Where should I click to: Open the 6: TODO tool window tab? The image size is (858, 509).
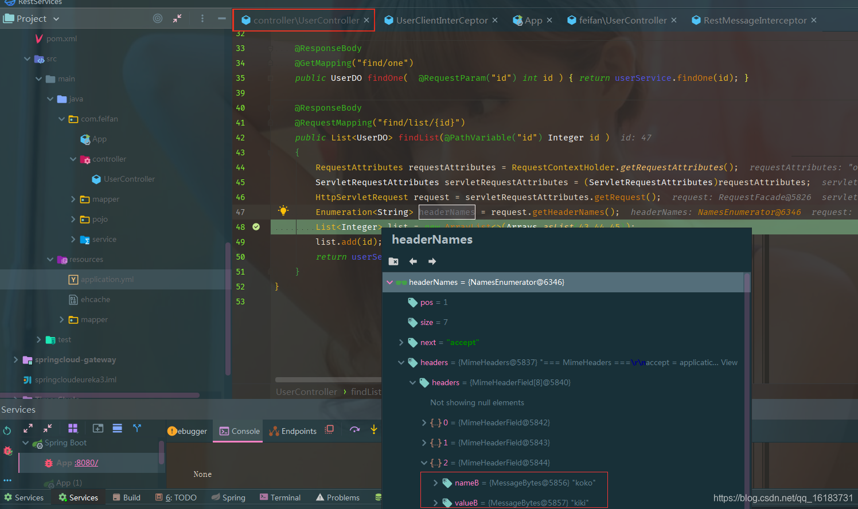pos(176,498)
